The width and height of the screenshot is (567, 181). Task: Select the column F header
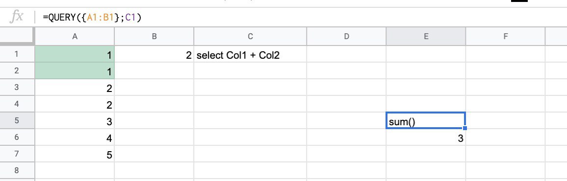(x=506, y=36)
